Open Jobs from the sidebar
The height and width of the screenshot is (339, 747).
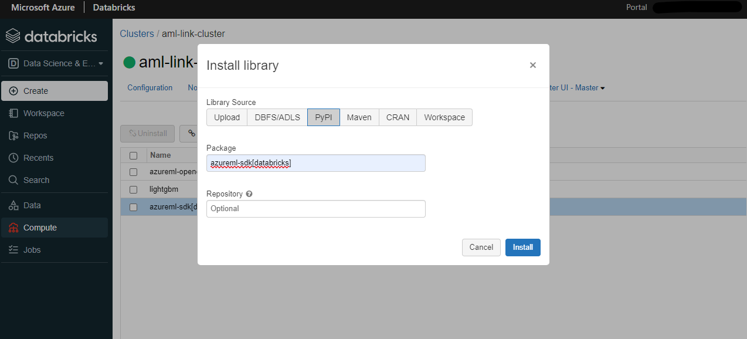(x=55, y=250)
